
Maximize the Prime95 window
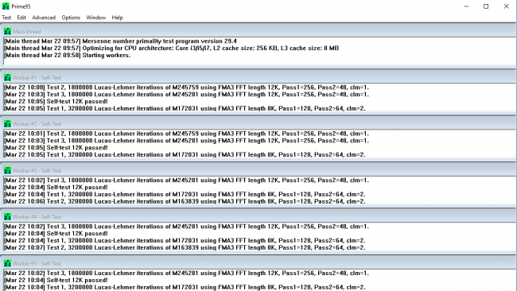486,6
